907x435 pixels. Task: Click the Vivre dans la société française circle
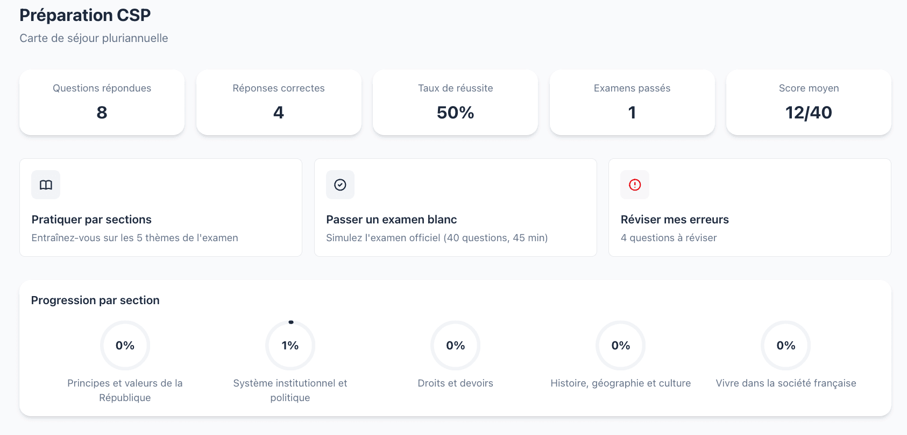click(785, 345)
